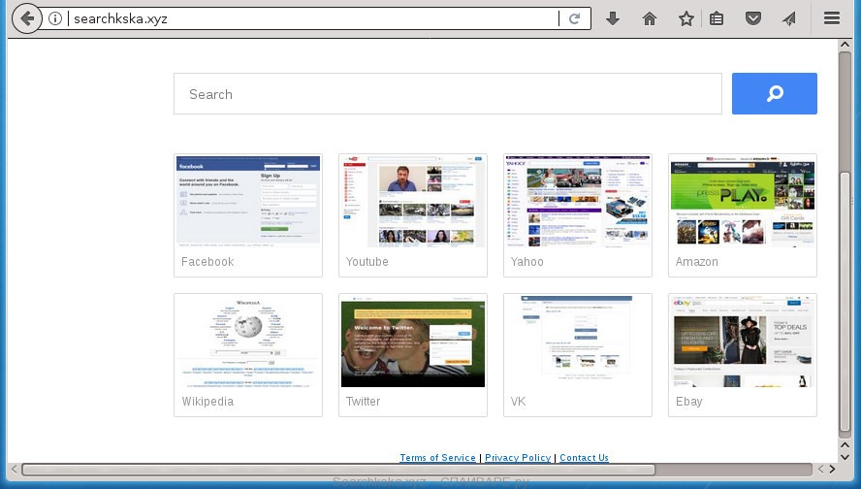Open the downloads arrow icon
861x489 pixels.
click(x=613, y=18)
